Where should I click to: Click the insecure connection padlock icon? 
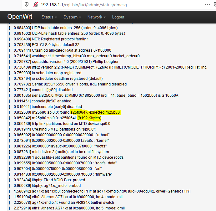tap(36, 5)
